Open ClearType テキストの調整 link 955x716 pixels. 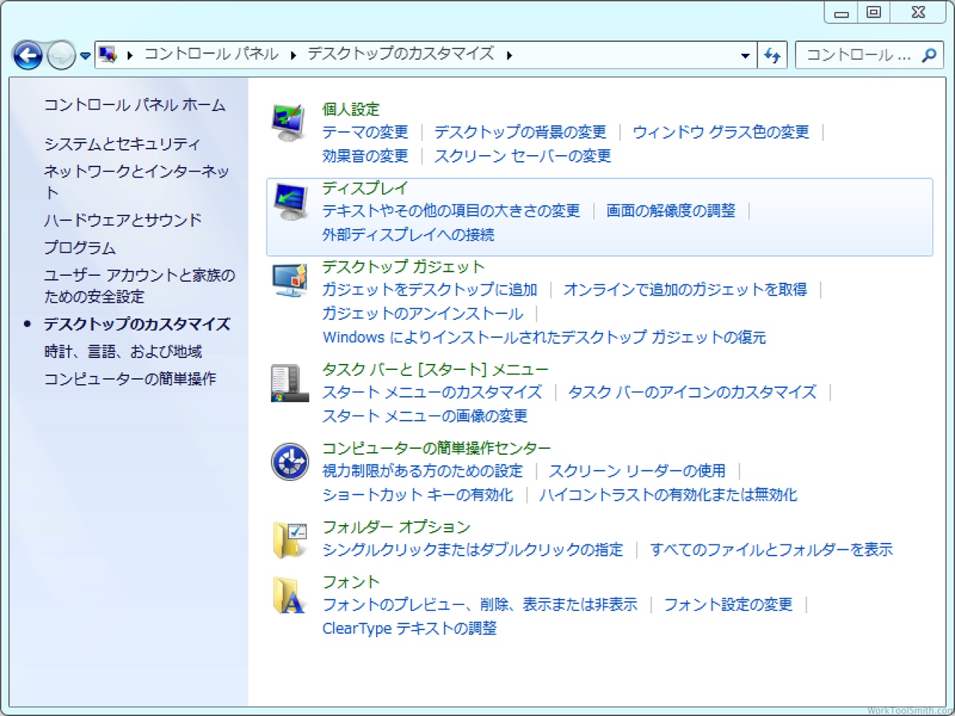[x=410, y=628]
